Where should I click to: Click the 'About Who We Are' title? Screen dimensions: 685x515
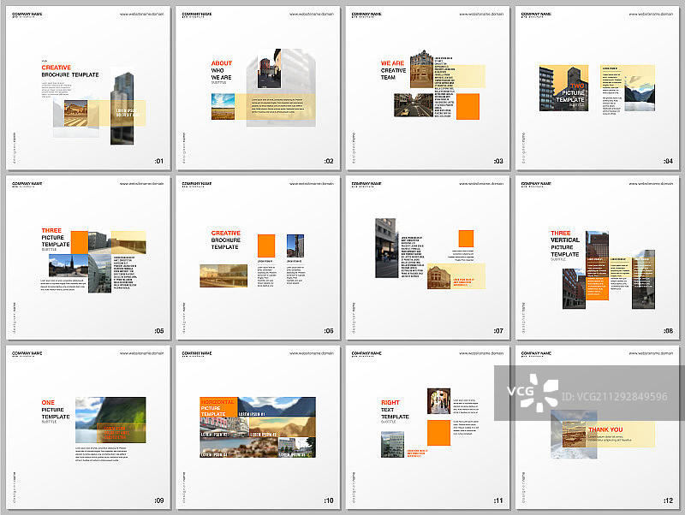tap(222, 70)
